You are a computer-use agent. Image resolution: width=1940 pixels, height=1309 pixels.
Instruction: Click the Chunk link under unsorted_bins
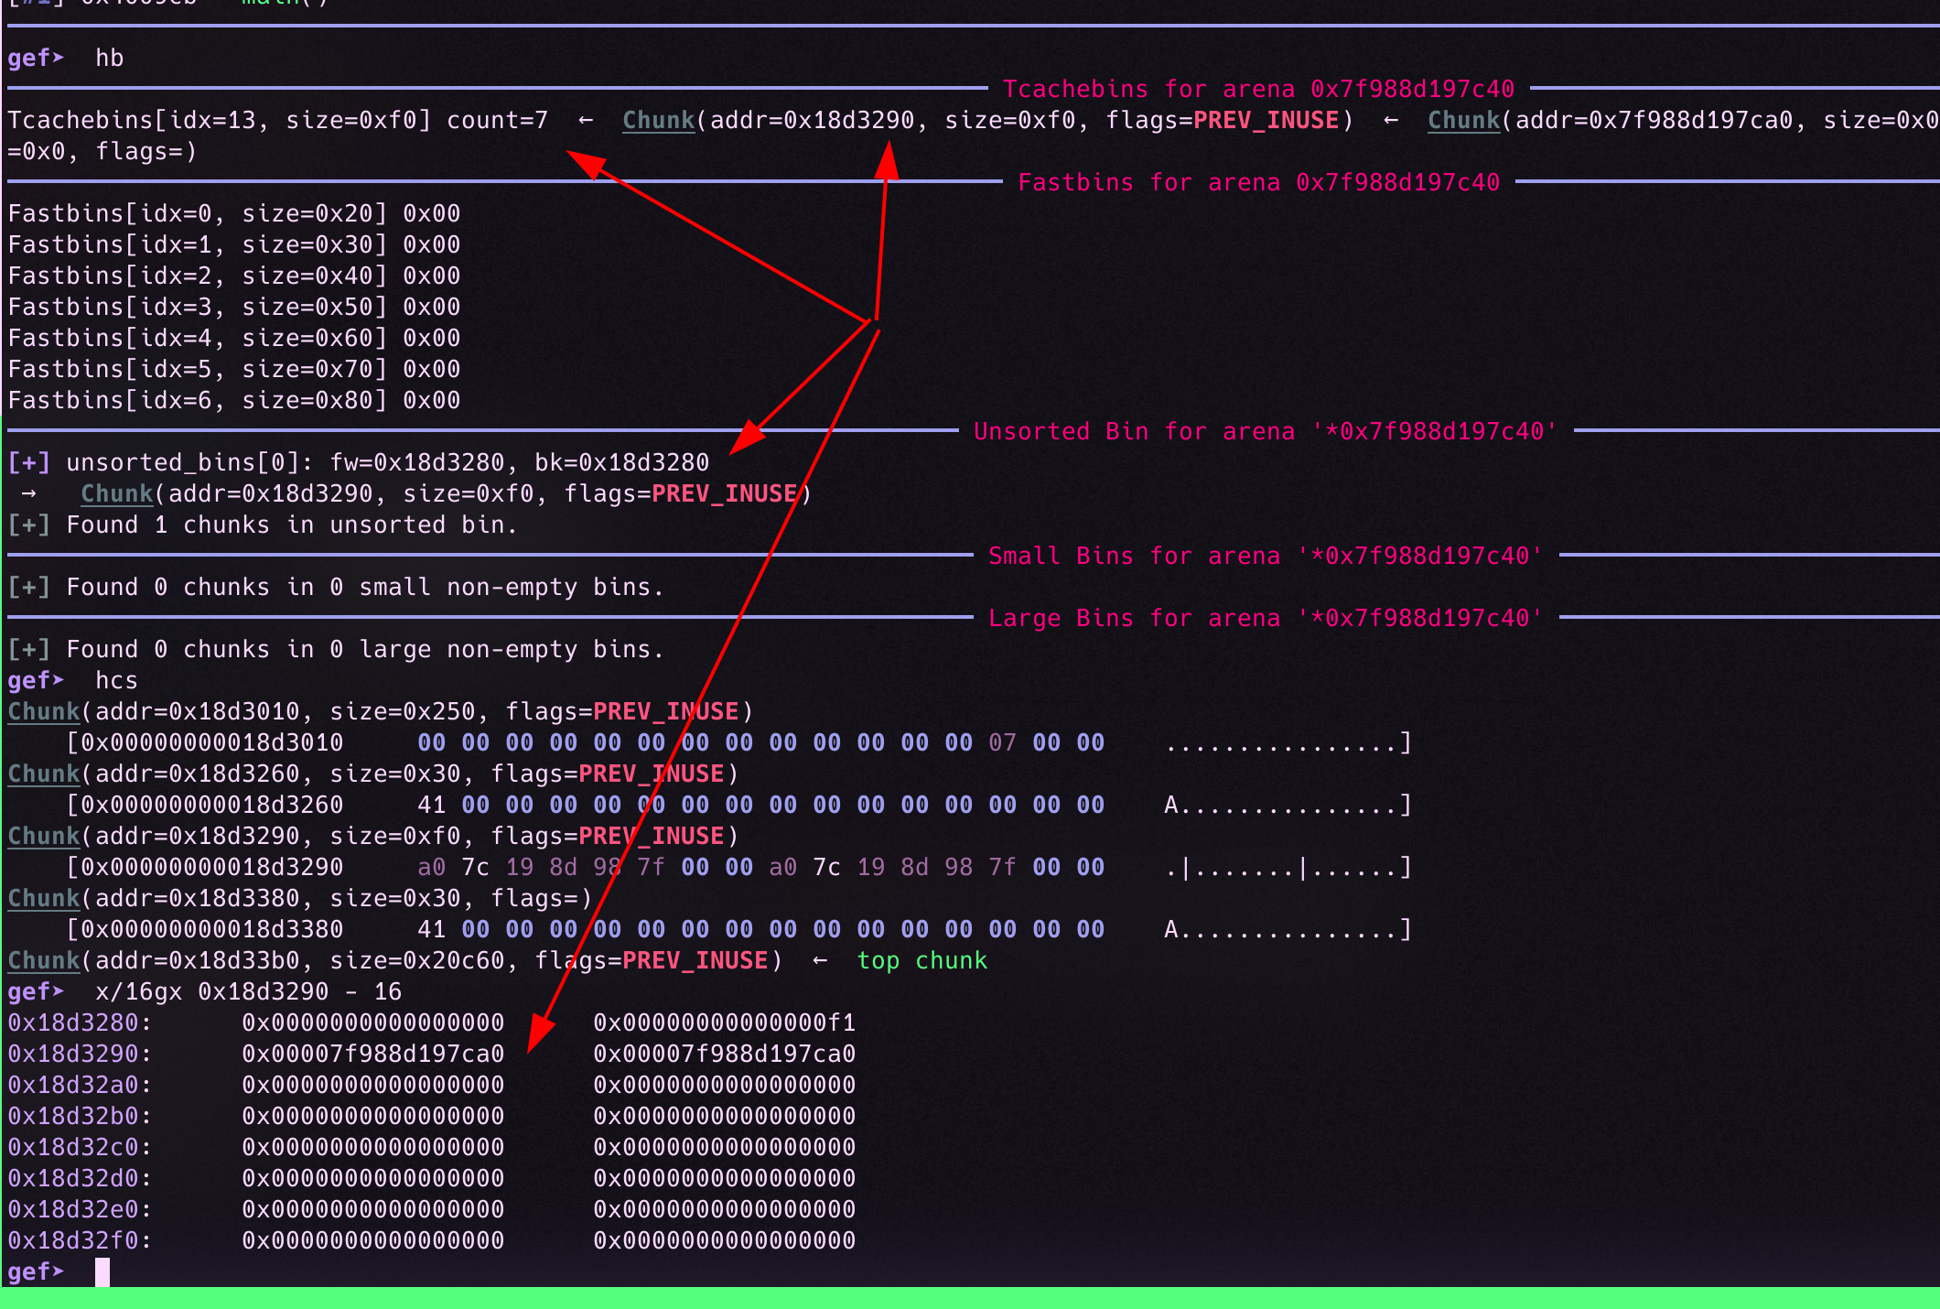click(116, 493)
